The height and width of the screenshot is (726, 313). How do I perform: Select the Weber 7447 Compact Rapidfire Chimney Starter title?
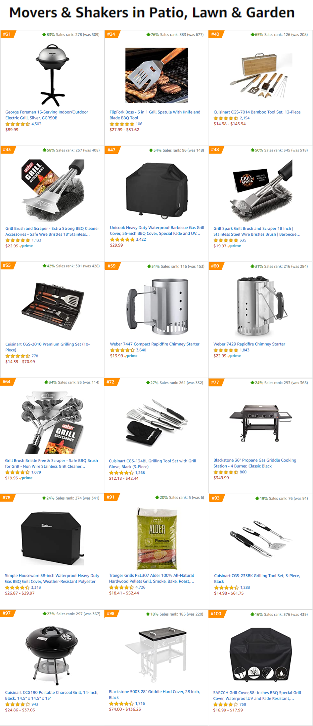155,344
